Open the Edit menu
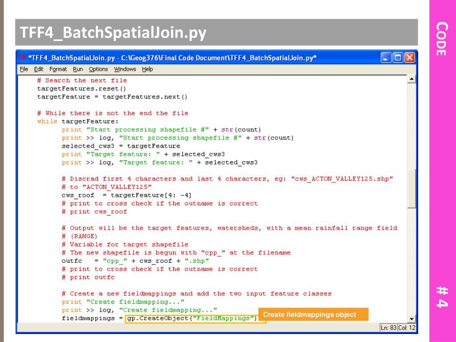456x342 pixels. pyautogui.click(x=39, y=69)
